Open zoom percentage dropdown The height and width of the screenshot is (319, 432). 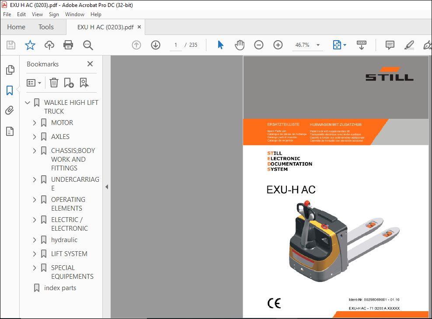(x=318, y=45)
